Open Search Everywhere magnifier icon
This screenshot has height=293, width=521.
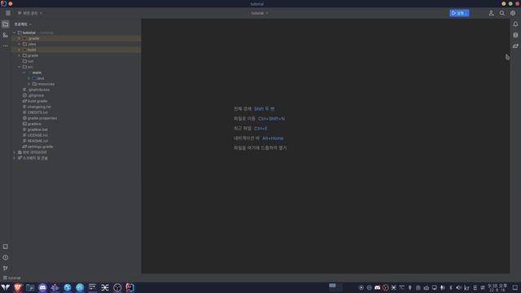(x=501, y=13)
